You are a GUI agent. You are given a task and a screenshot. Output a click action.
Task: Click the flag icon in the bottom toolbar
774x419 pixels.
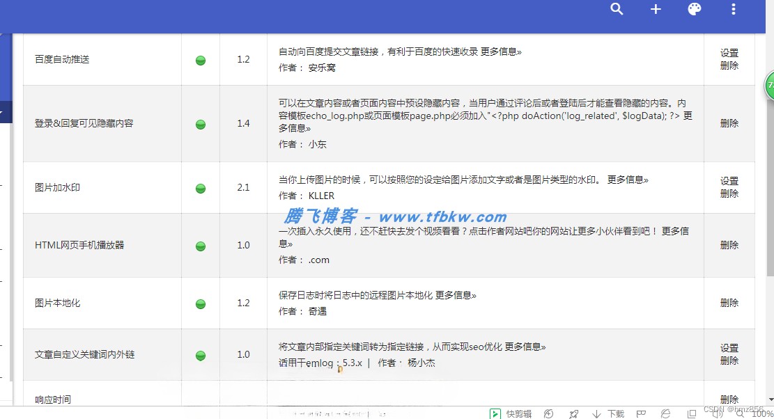coord(640,412)
